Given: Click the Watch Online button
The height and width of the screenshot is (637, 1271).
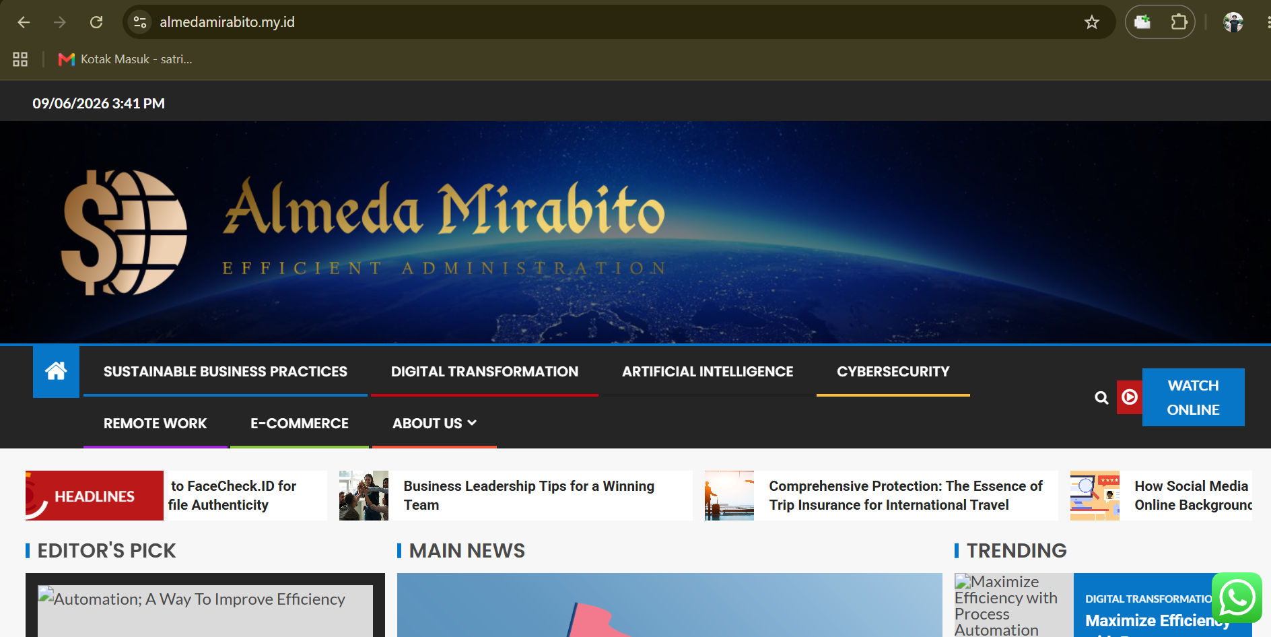Looking at the screenshot, I should (1193, 397).
